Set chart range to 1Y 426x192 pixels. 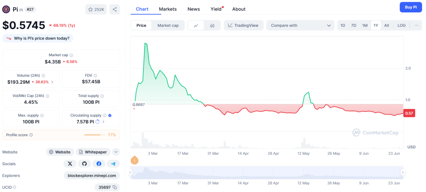pos(376,25)
